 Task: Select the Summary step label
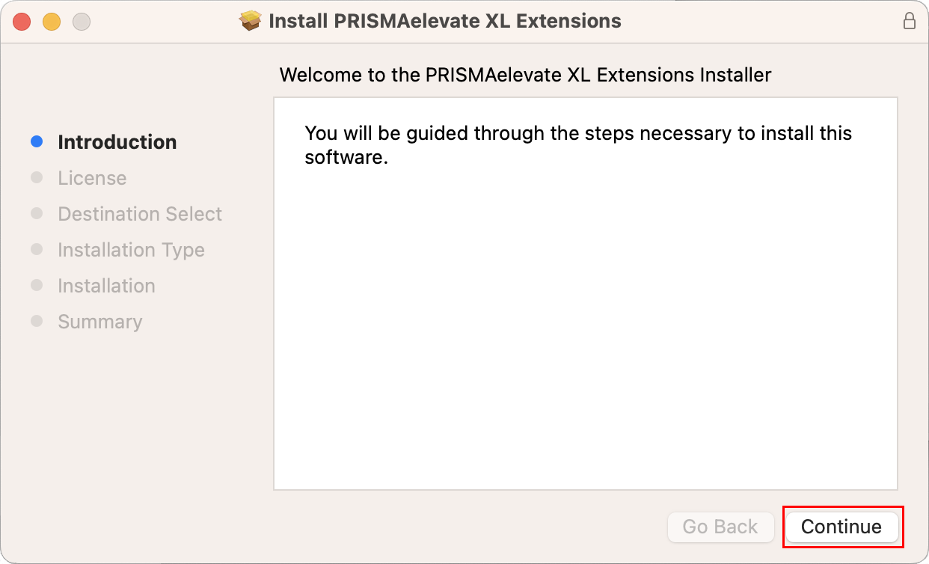pos(99,322)
